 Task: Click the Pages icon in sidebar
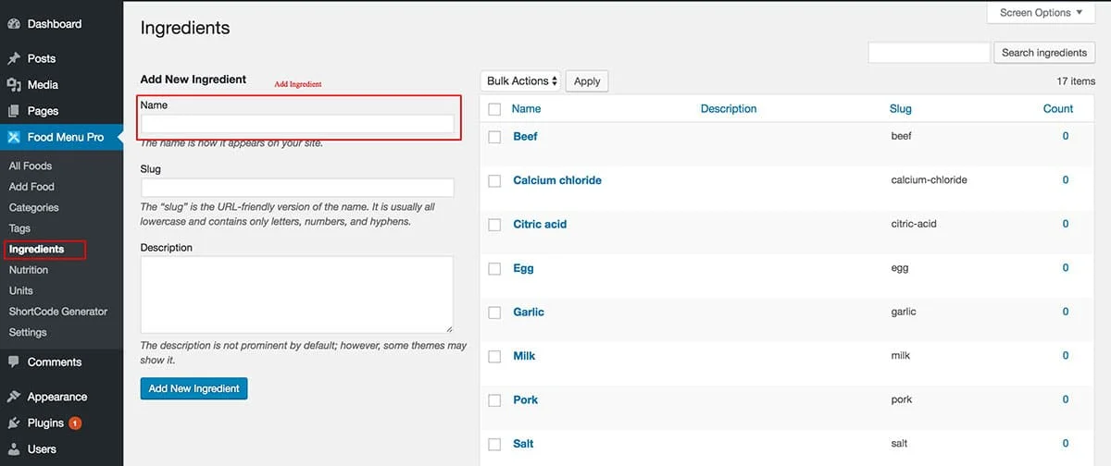14,111
